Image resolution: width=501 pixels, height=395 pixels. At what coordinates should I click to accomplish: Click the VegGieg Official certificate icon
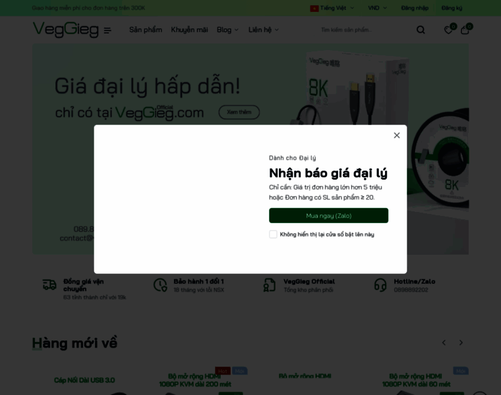(x=270, y=284)
